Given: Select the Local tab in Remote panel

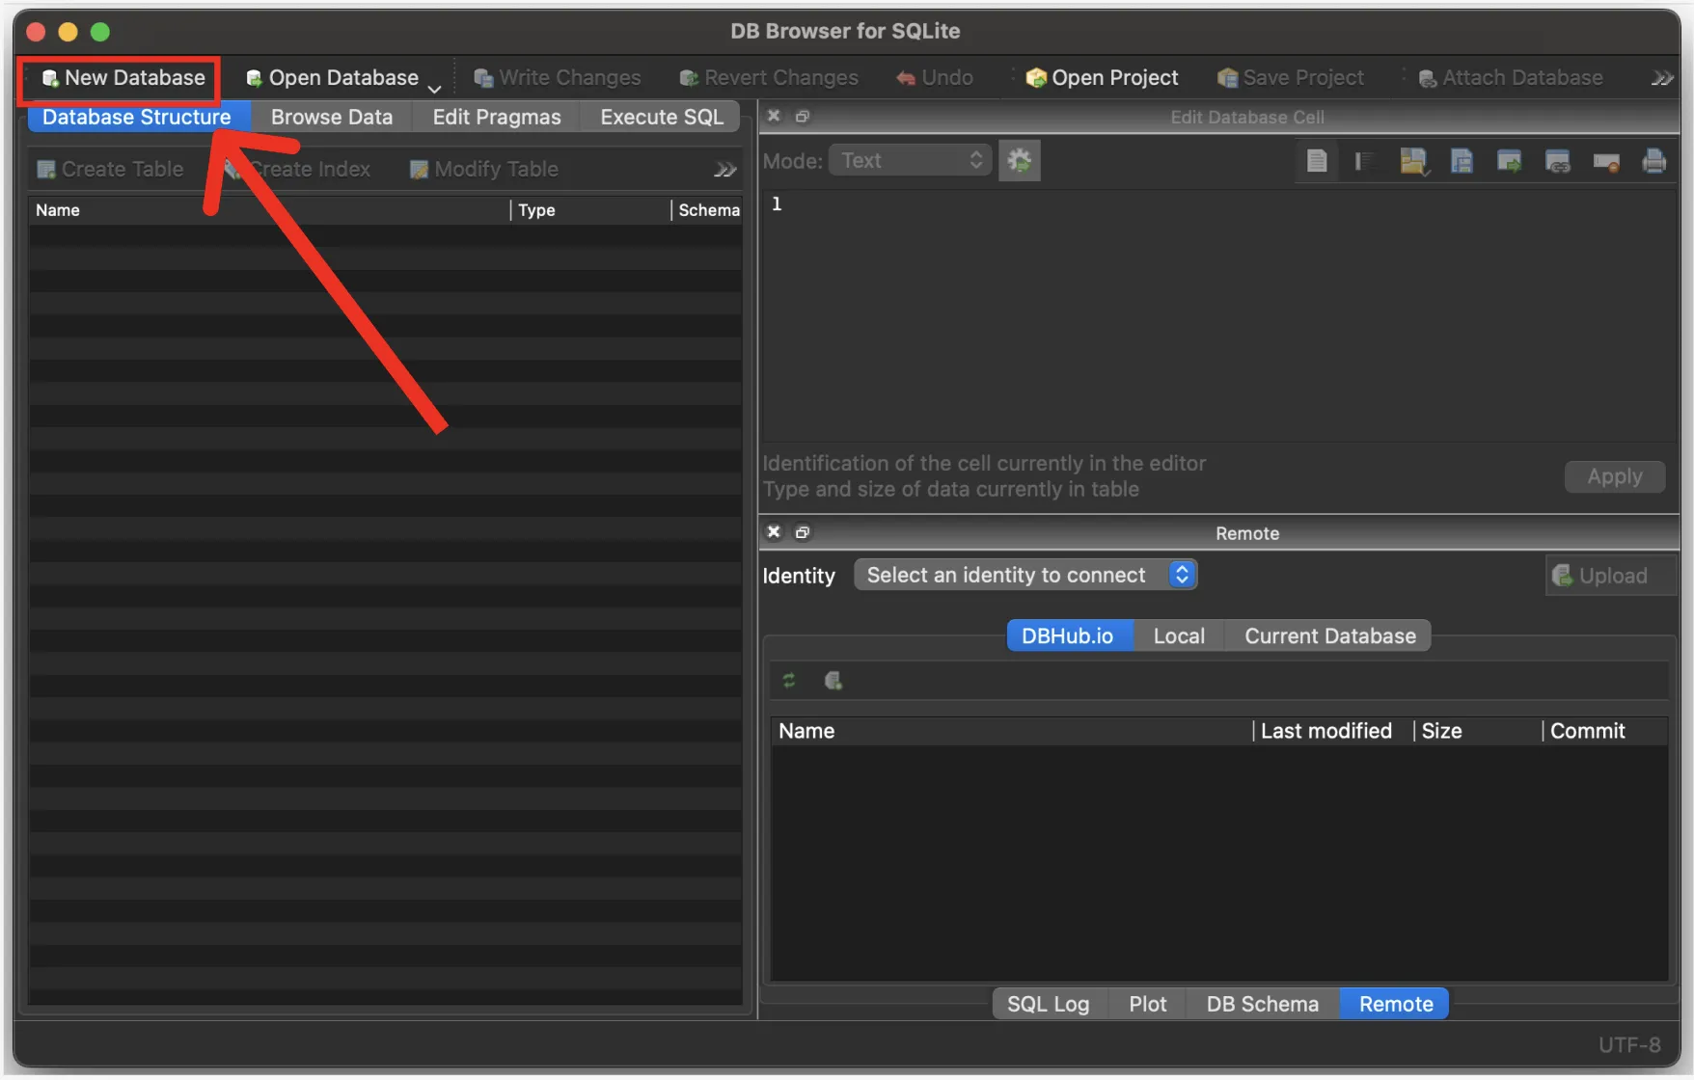Looking at the screenshot, I should [1178, 636].
